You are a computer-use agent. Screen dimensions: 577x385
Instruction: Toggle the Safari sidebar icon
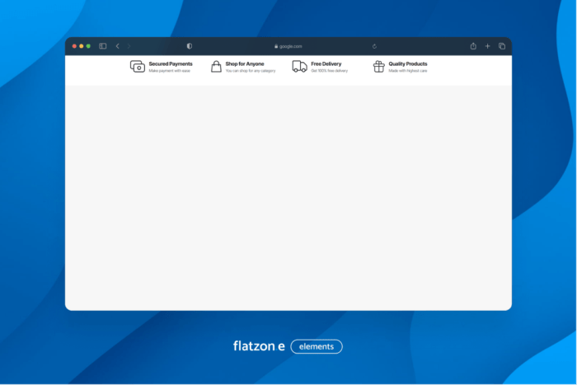(103, 46)
